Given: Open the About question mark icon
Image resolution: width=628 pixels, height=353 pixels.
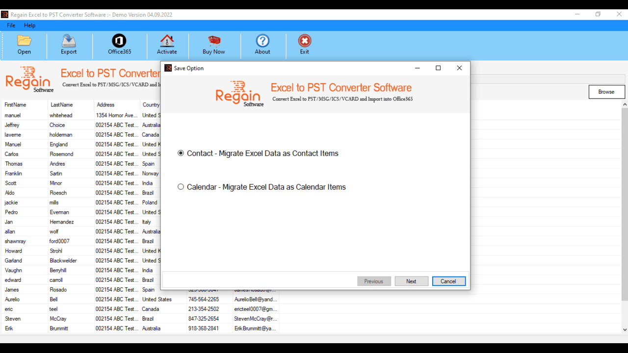Looking at the screenshot, I should click(x=262, y=41).
